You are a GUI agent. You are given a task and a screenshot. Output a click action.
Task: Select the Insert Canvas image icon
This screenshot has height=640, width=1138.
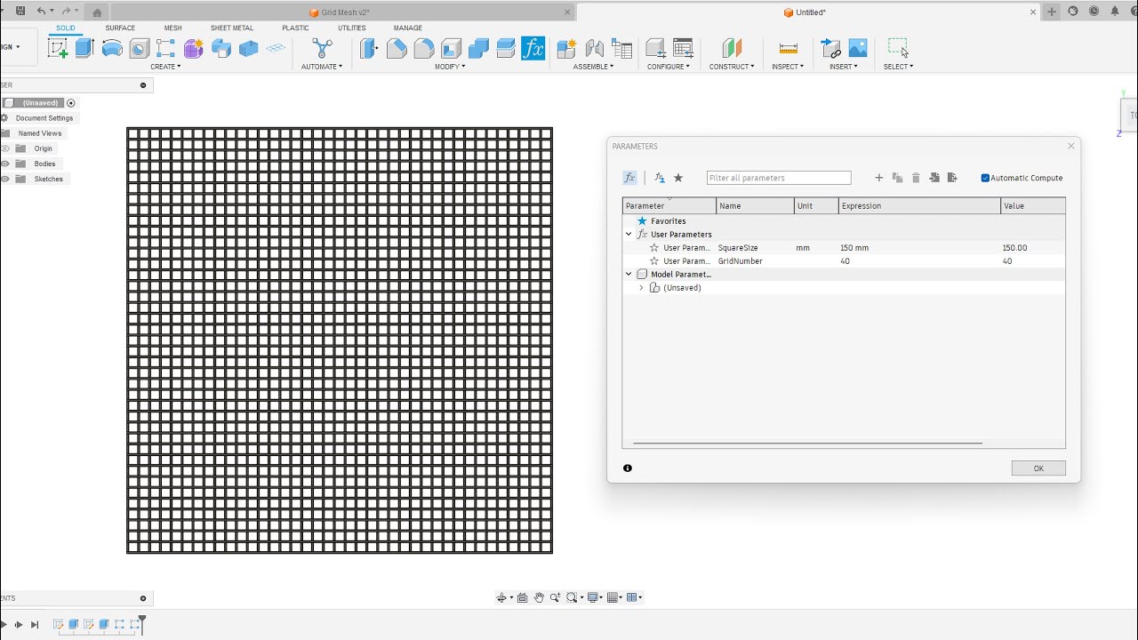click(858, 49)
